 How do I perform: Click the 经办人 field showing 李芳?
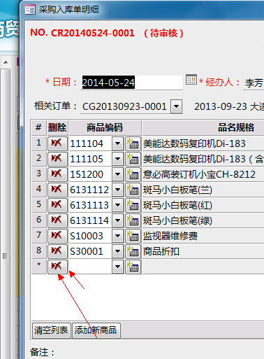point(254,83)
